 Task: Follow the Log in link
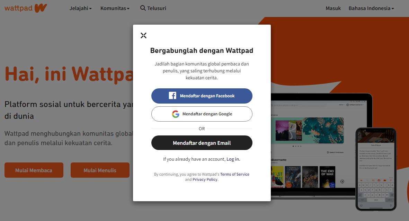[x=233, y=159]
